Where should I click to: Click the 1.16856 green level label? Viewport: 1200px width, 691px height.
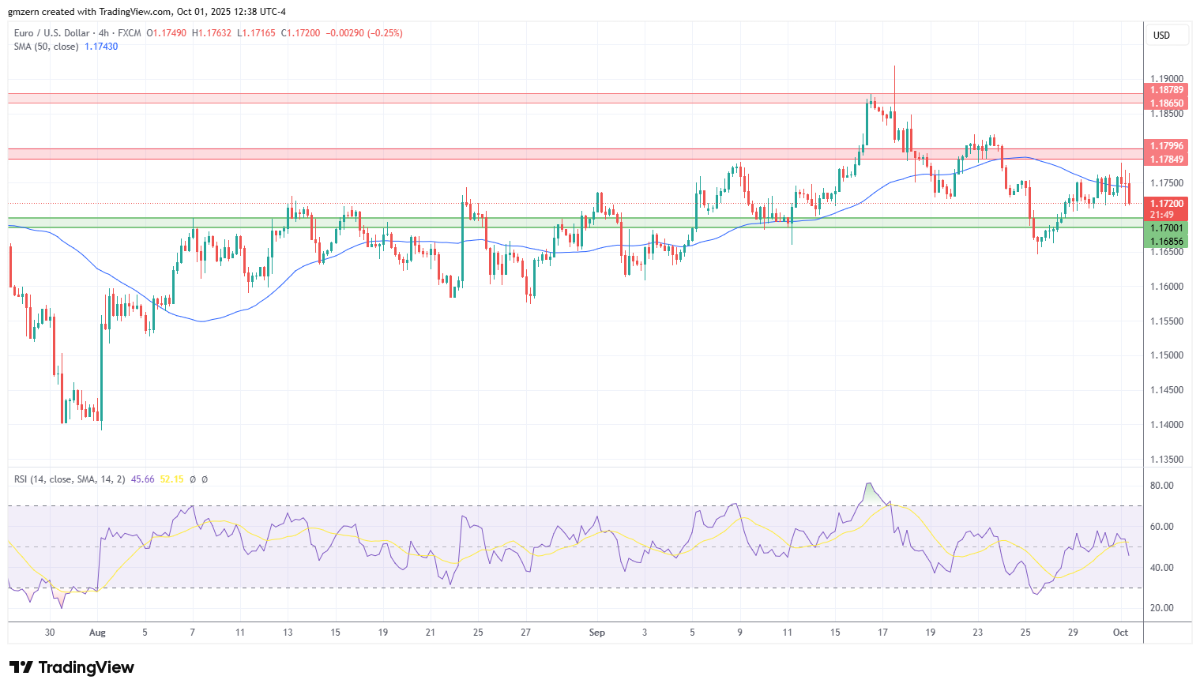click(1167, 241)
